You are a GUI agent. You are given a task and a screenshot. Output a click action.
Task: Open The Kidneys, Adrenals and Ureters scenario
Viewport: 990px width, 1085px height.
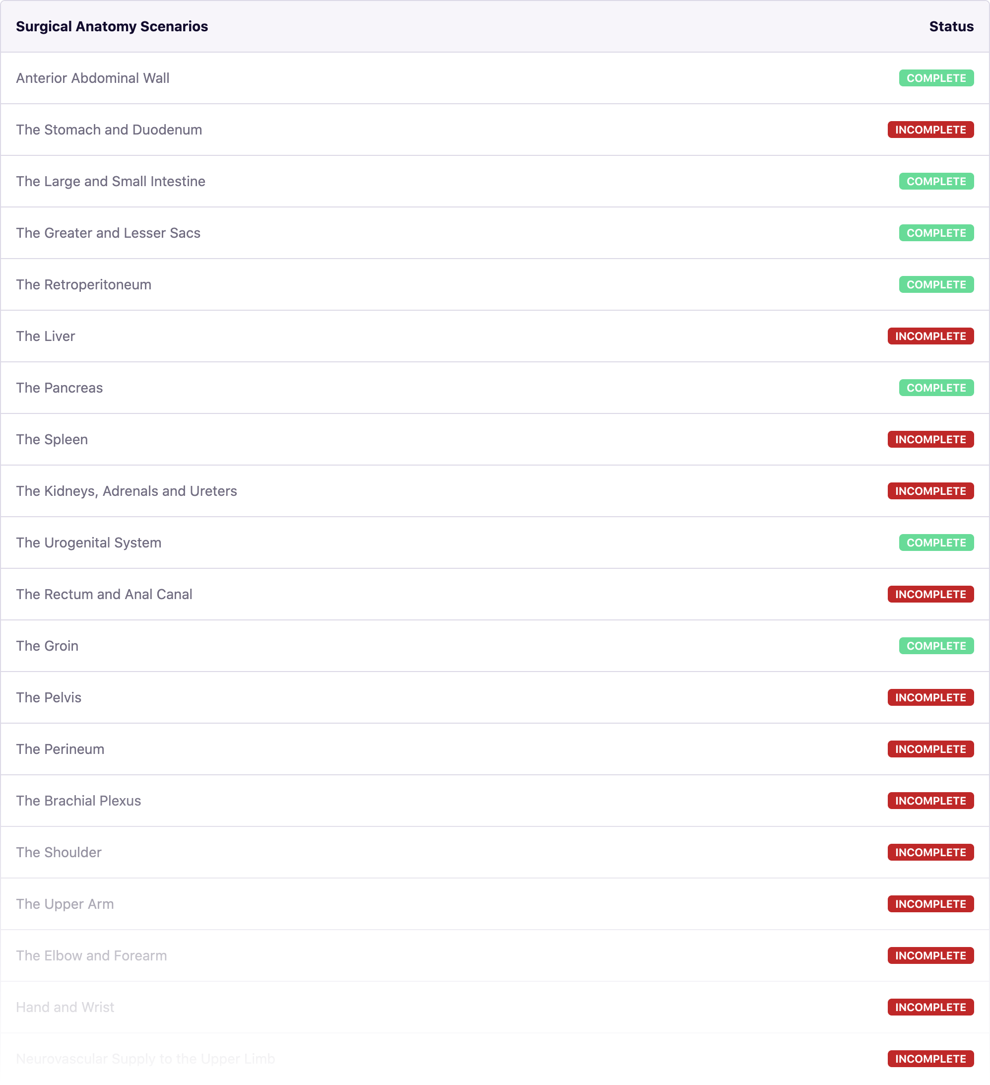point(126,491)
